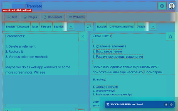The height and width of the screenshot is (111, 178).
Task: Expand the target language list chevron
Action: click(x=153, y=27)
